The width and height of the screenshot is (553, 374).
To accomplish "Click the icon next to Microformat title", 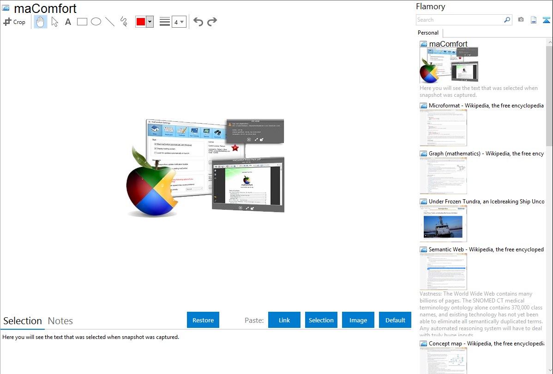I will click(423, 106).
